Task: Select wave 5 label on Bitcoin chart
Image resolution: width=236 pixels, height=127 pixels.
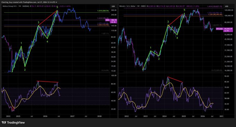Action: coord(184,10)
